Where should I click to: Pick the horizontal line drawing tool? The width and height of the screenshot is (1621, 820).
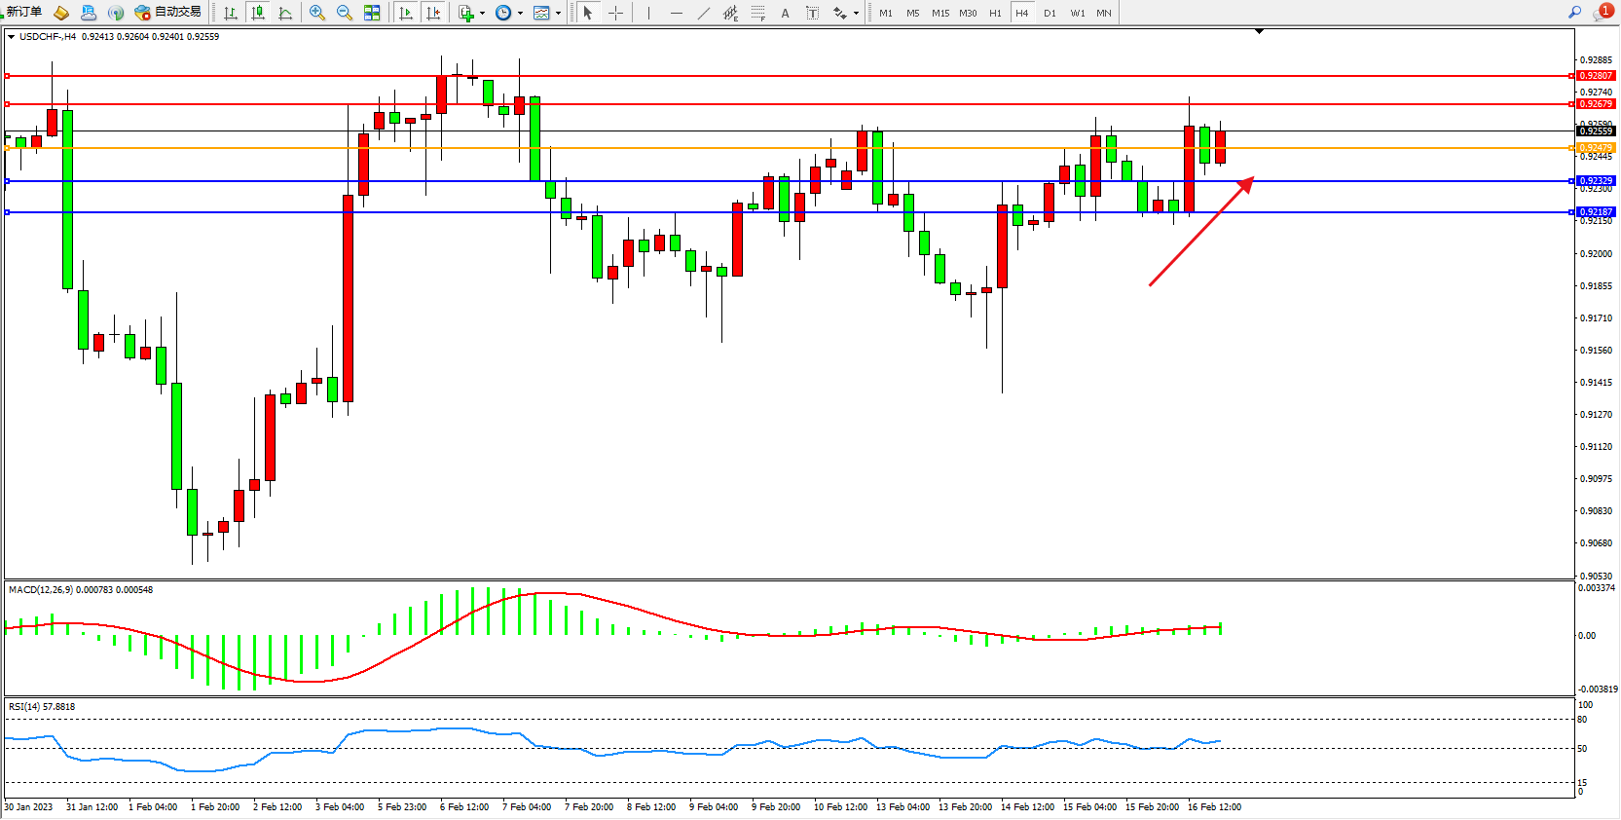point(677,13)
